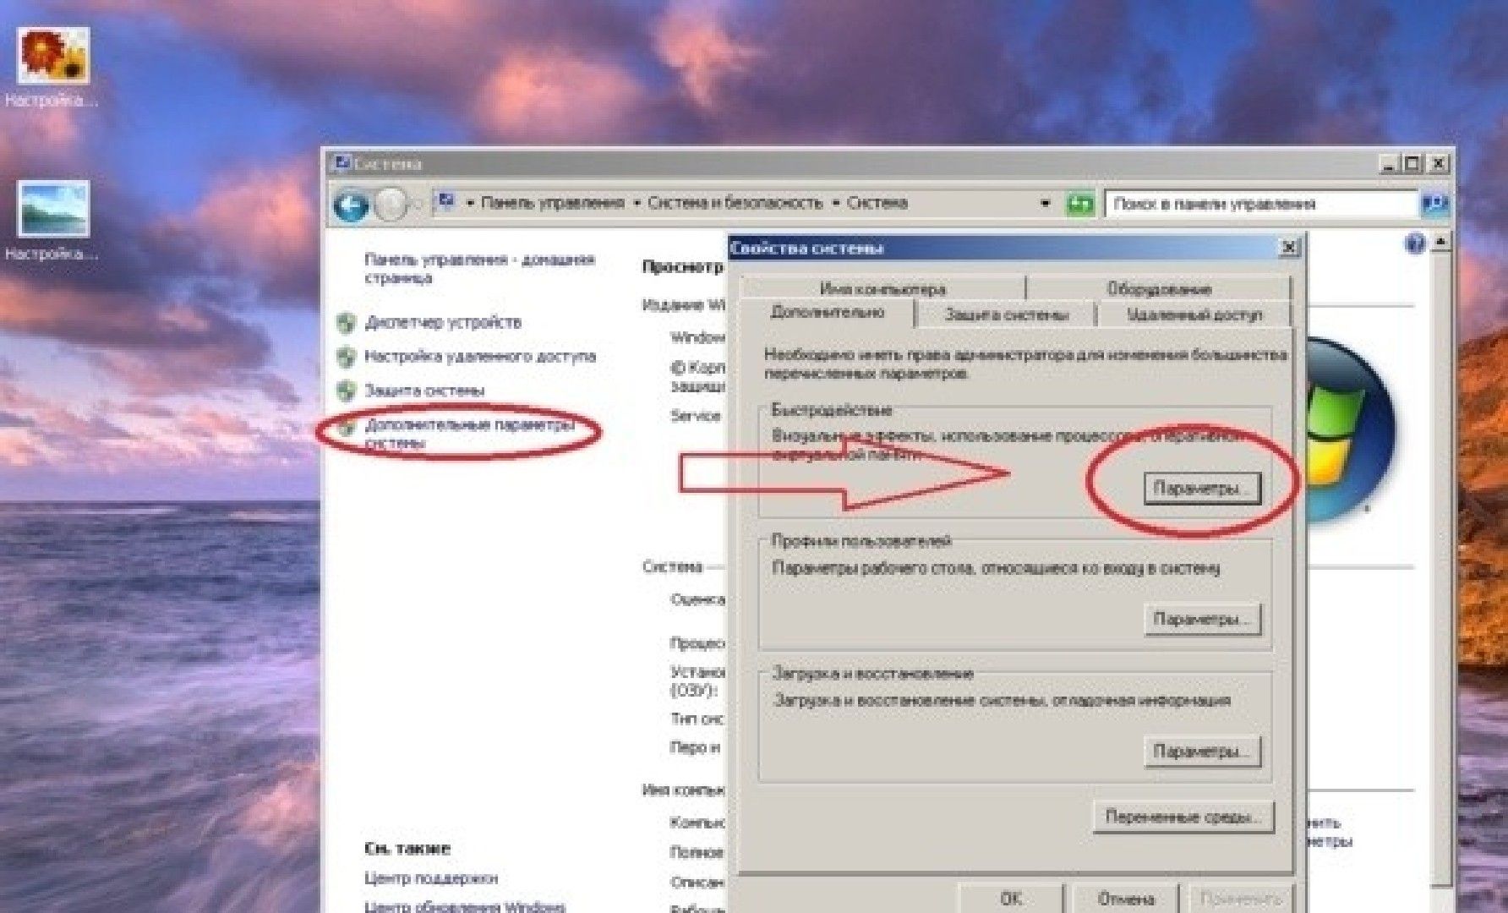Image resolution: width=1508 pixels, height=913 pixels.
Task: Open Дополнительные параметры системы link
Action: 469,433
